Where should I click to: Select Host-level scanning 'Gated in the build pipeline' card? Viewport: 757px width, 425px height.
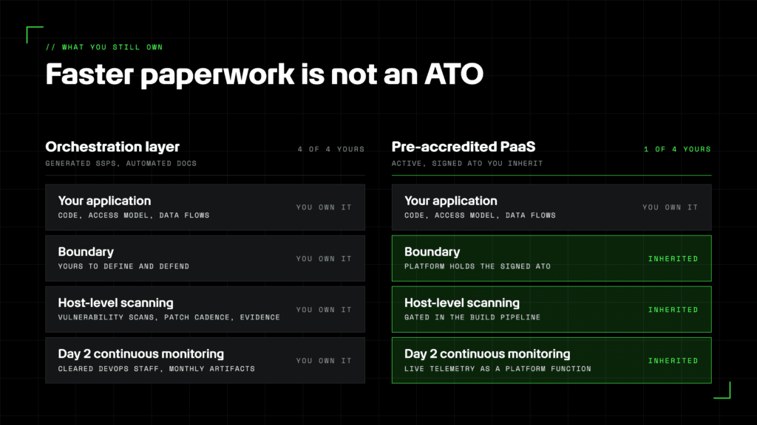click(x=551, y=309)
